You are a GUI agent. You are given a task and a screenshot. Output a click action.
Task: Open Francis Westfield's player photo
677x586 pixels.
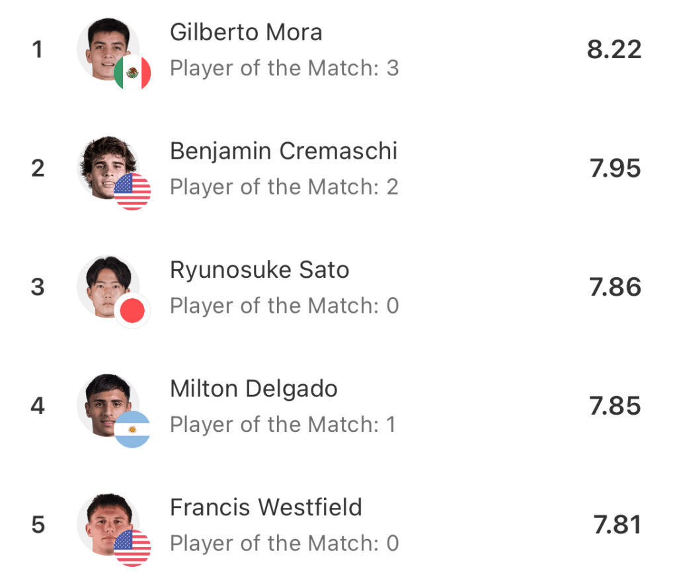pos(106,523)
